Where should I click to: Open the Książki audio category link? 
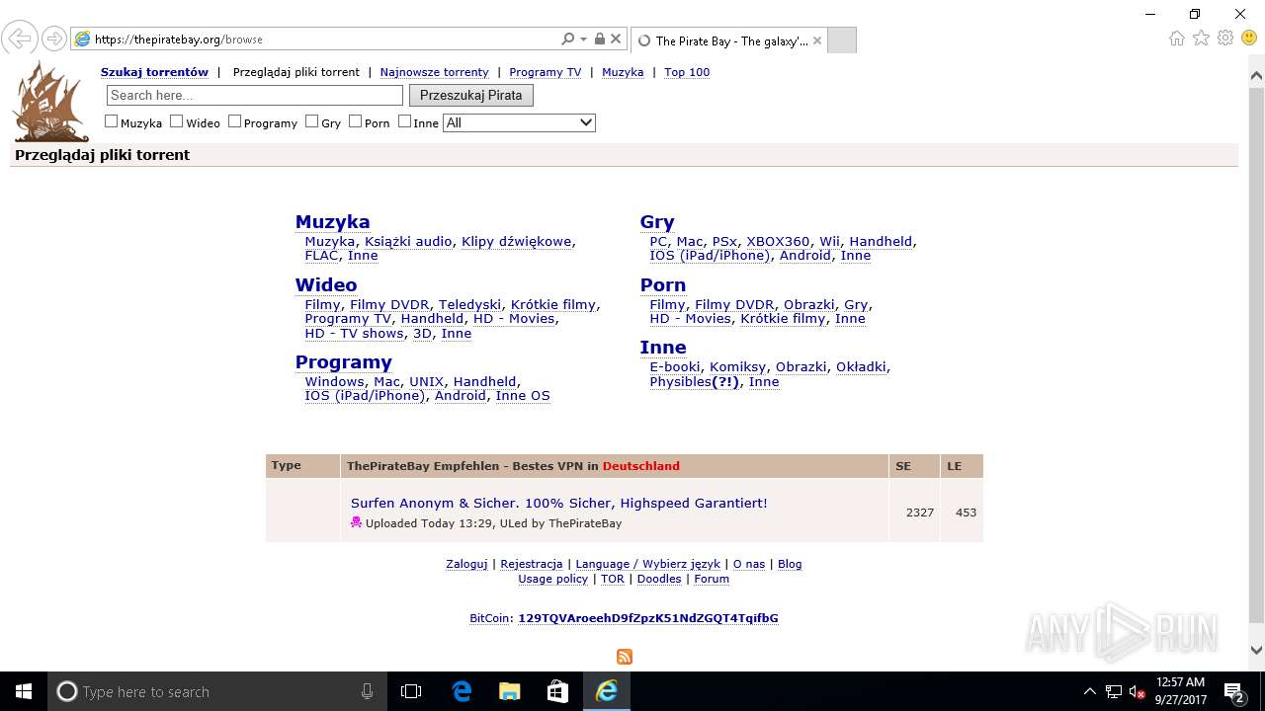[x=408, y=241]
